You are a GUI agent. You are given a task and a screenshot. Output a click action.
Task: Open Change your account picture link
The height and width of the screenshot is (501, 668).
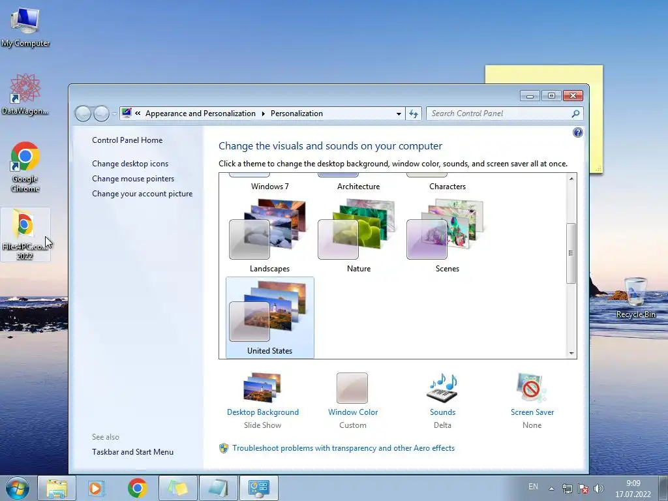142,193
